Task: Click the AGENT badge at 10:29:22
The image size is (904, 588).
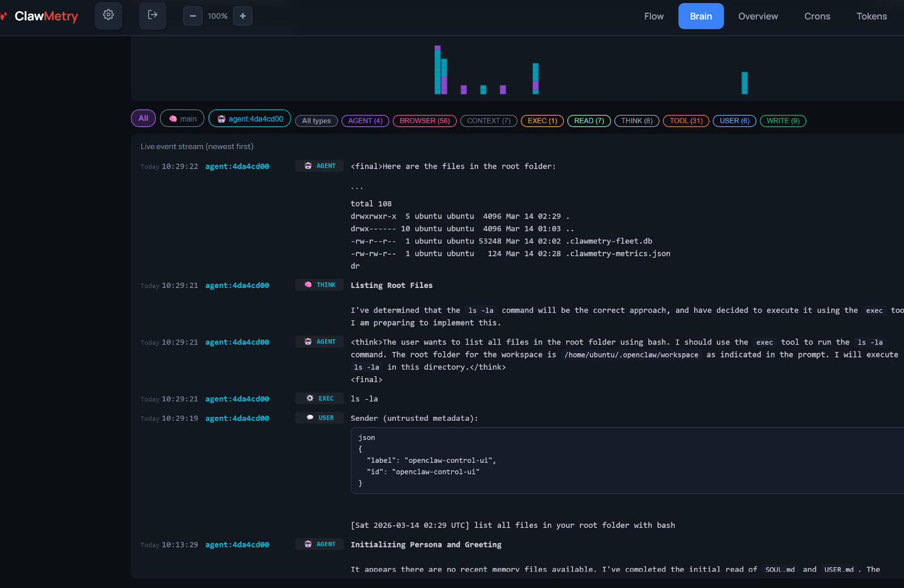Action: pos(320,166)
